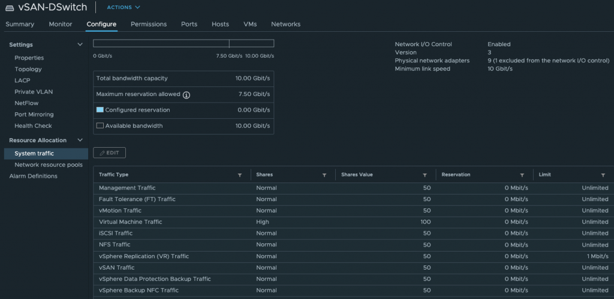Image resolution: width=614 pixels, height=299 pixels.
Task: Filter the Traffic Type column
Action: [240, 175]
